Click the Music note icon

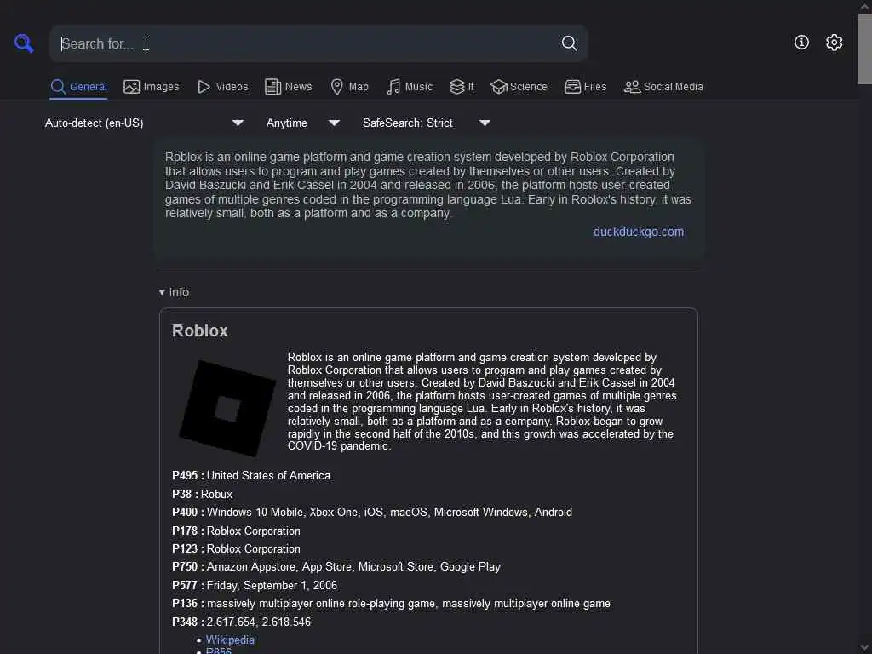point(393,87)
